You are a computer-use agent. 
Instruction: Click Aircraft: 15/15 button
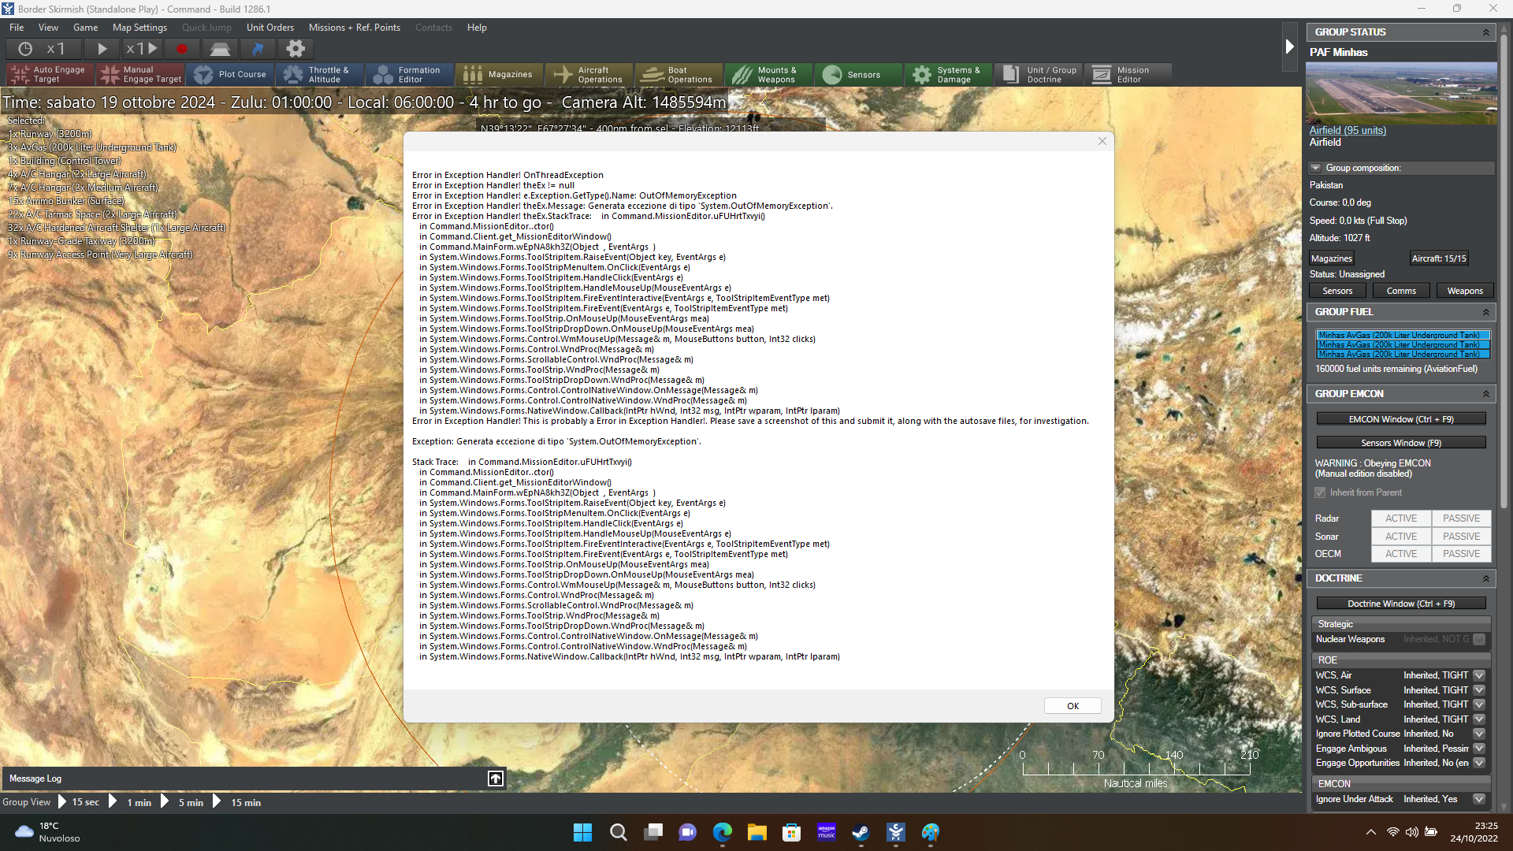(1439, 258)
